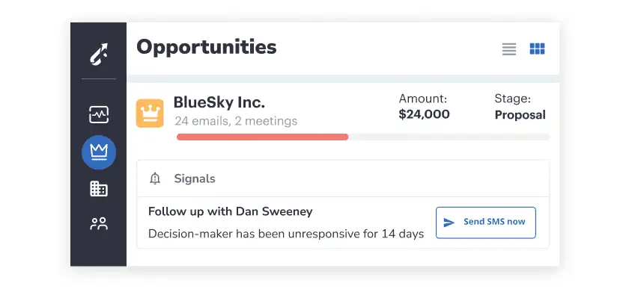Open the companies building sidebar icon

point(99,188)
